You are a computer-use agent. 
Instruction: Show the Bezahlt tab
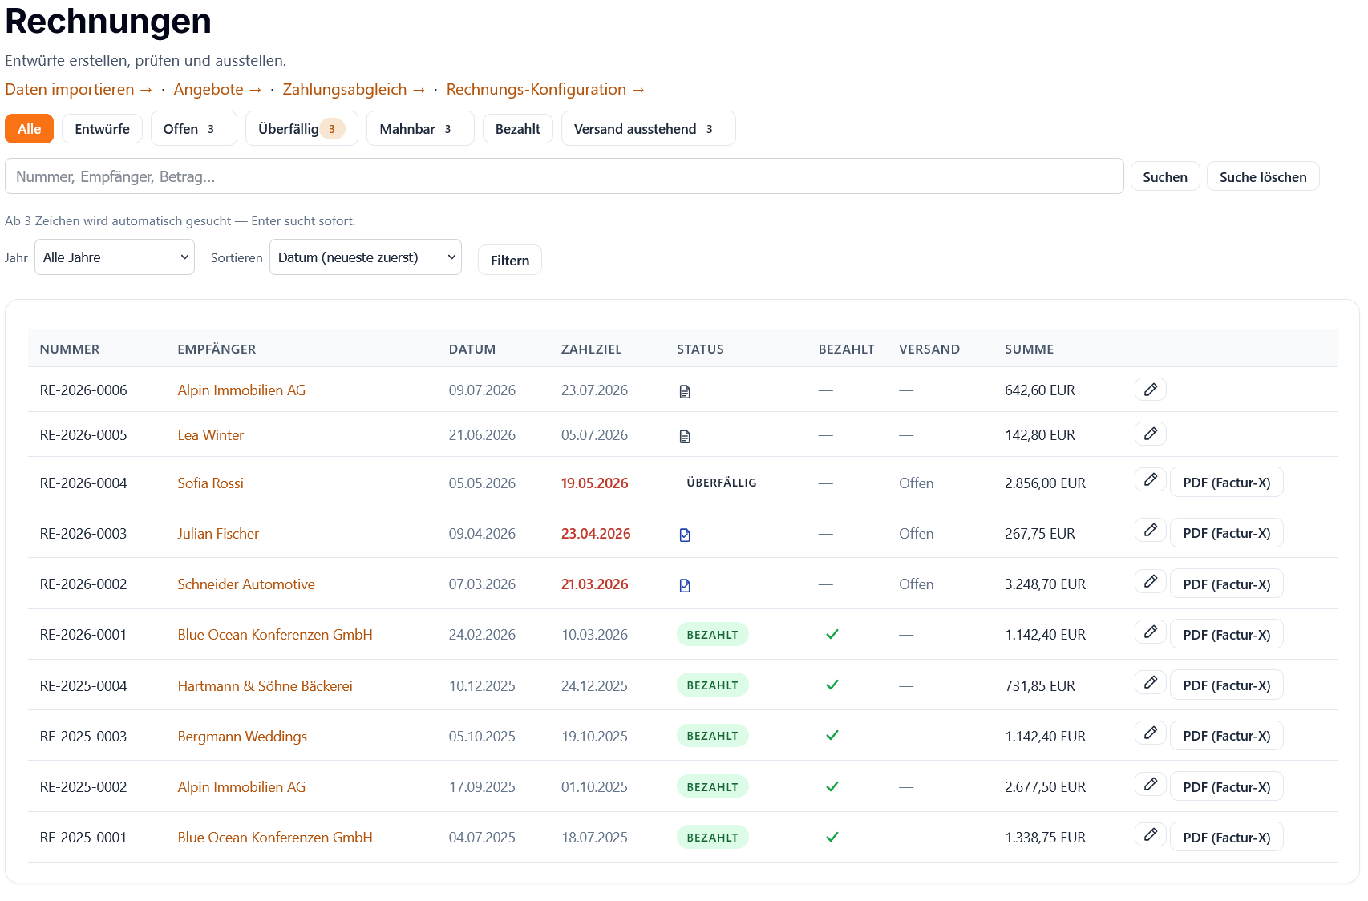tap(518, 129)
